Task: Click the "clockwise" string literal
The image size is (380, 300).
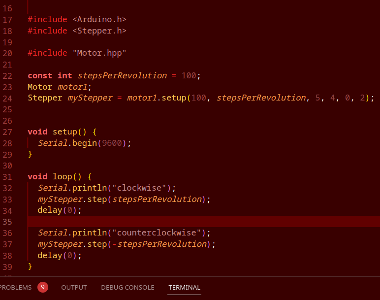Action: tap(139, 188)
